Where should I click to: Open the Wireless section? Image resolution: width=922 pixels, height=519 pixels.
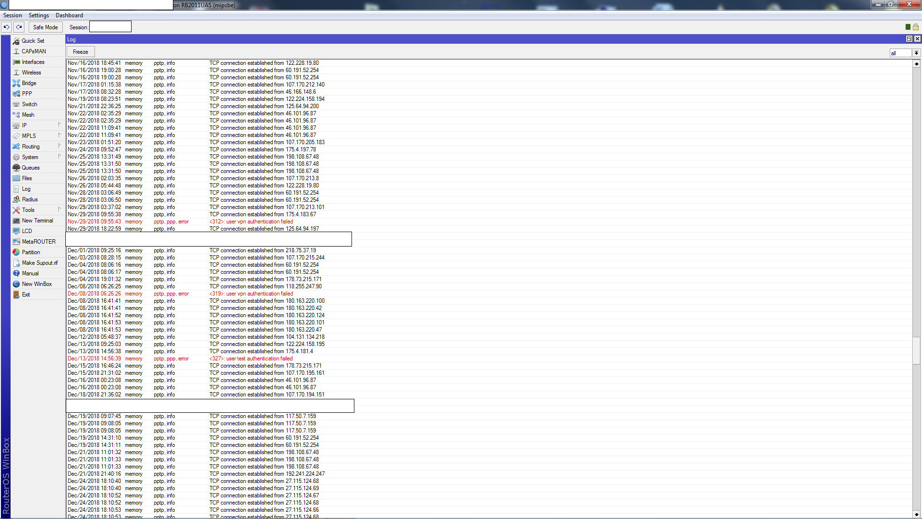point(31,73)
